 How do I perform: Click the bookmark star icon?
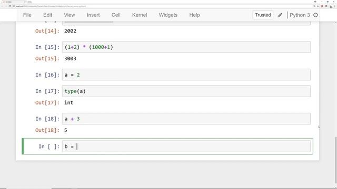pos(318,6)
